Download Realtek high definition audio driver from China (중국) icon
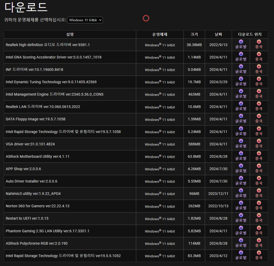 click(259, 42)
